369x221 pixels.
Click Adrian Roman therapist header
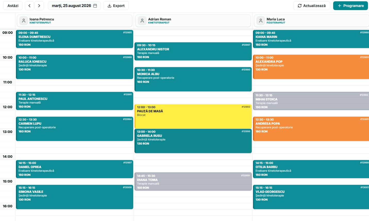point(193,21)
